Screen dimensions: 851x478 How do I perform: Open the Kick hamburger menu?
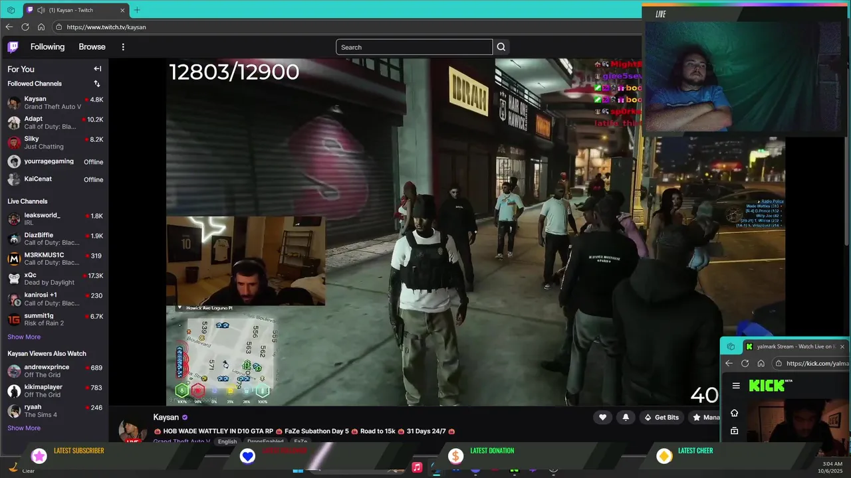(x=736, y=386)
